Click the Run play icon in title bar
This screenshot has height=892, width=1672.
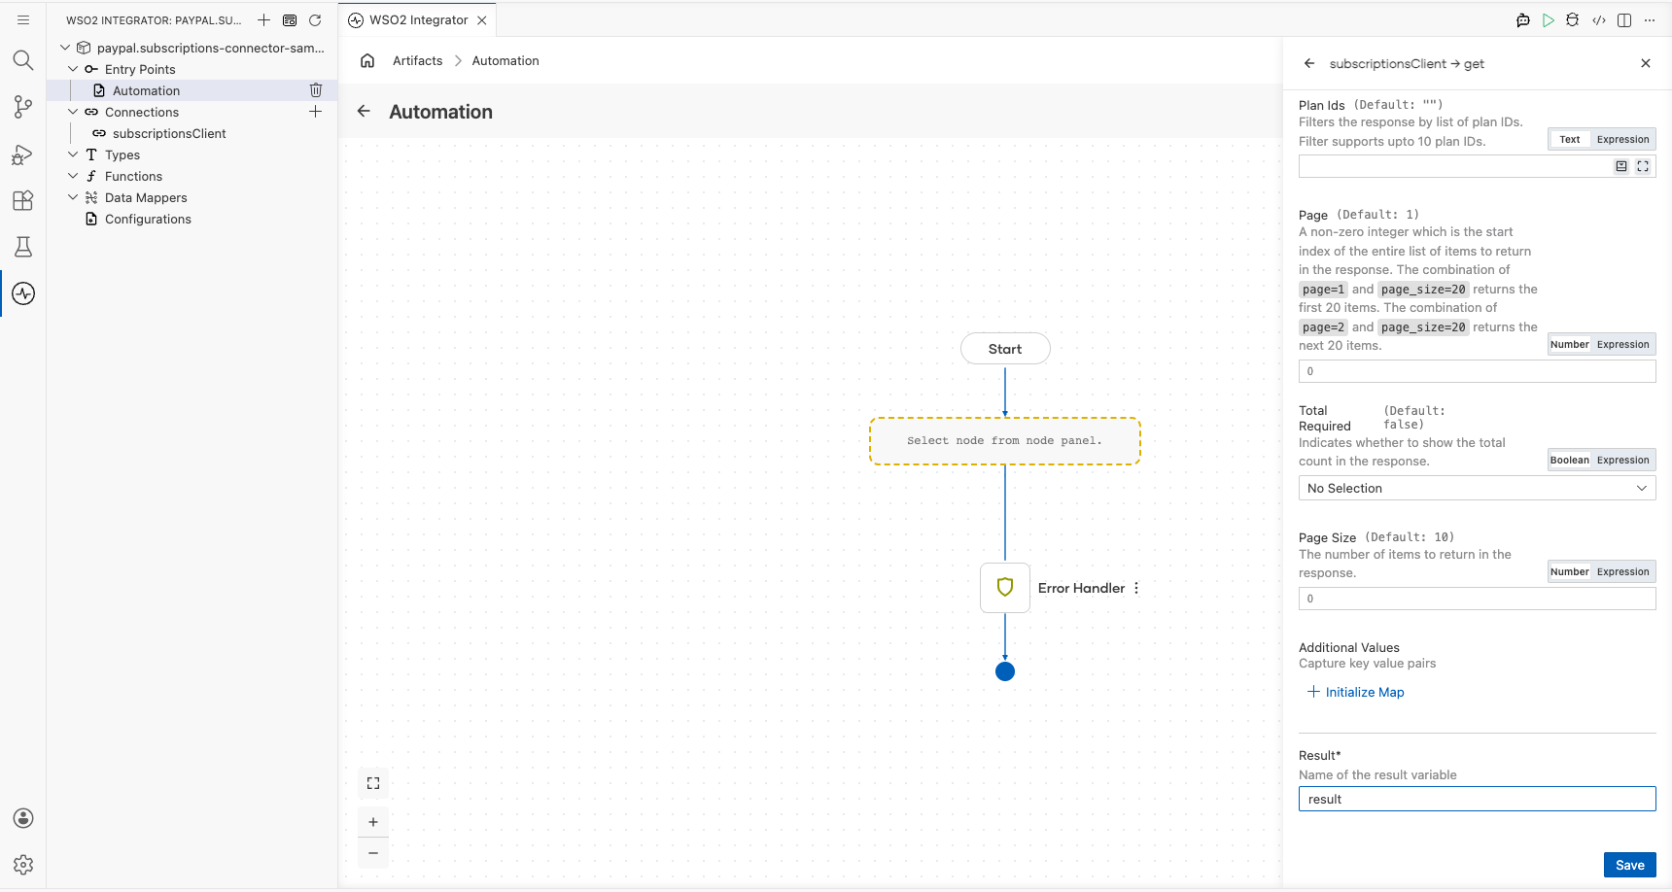click(x=1548, y=20)
